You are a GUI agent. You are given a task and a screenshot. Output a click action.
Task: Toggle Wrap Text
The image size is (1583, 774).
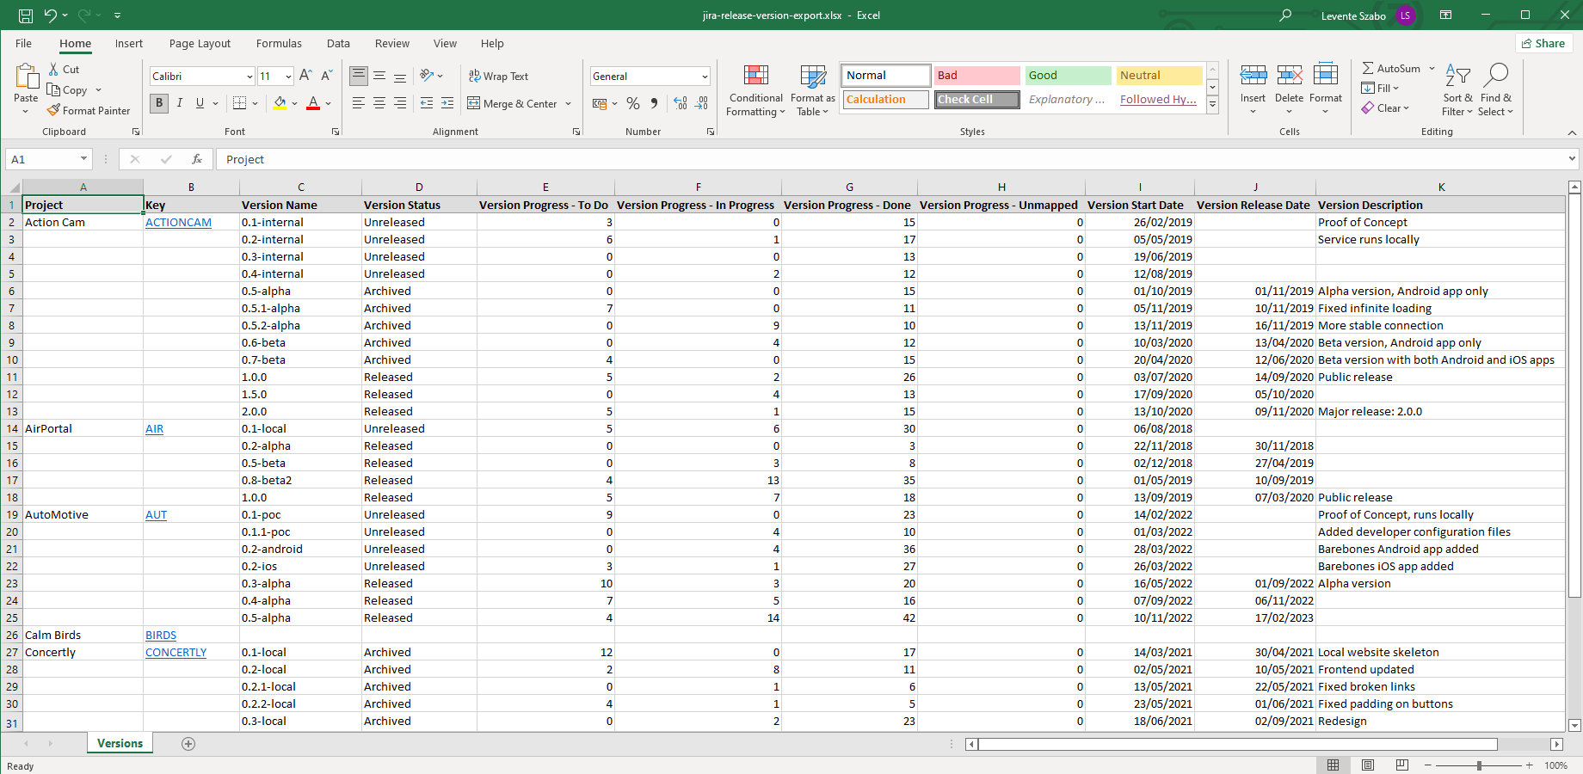[x=498, y=77]
